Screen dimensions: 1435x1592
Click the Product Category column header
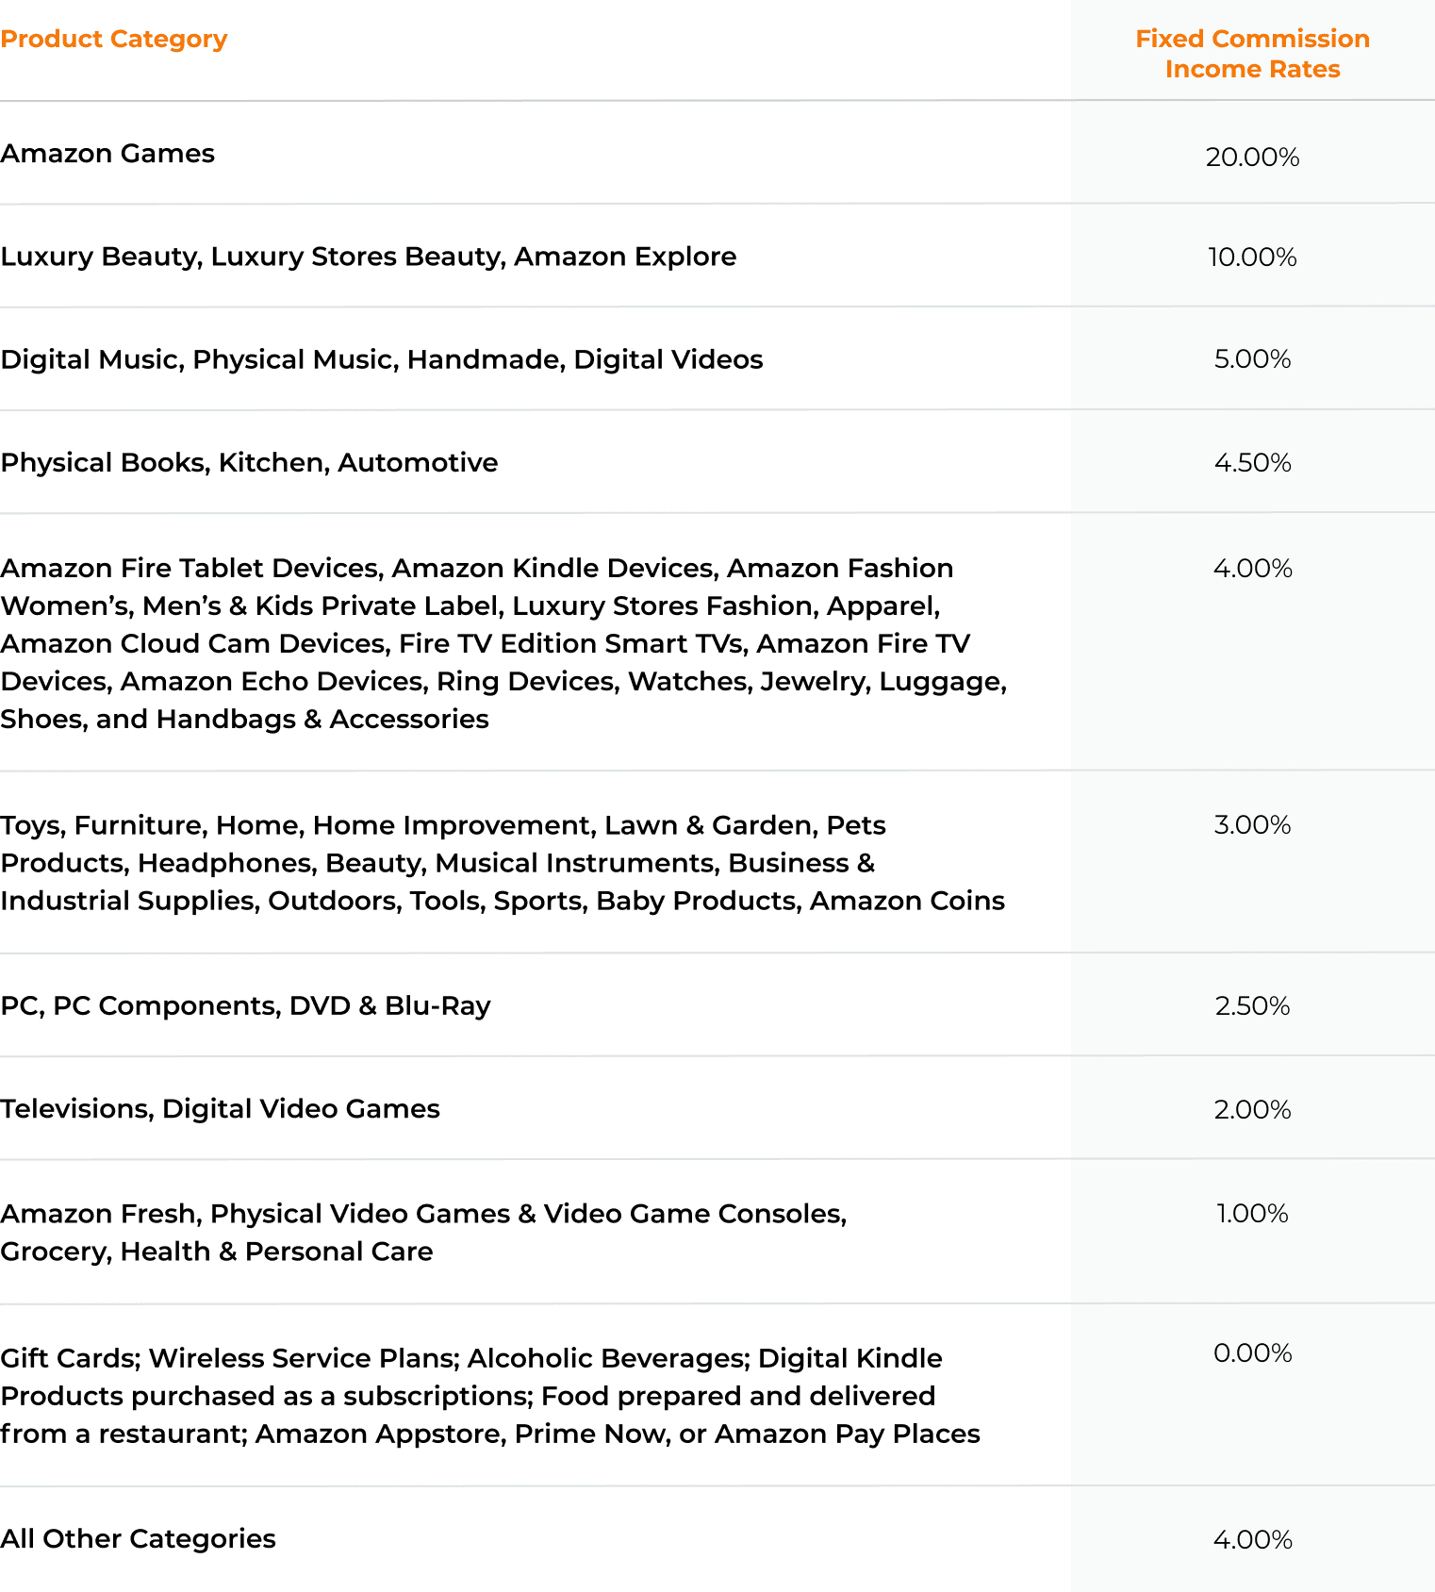[114, 40]
